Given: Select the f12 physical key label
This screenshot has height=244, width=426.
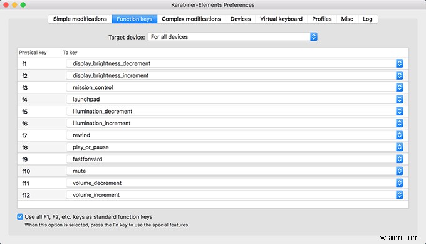Looking at the screenshot, I should (x=26, y=195).
